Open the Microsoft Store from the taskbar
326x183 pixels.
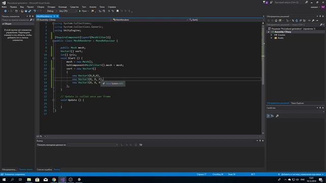37,179
